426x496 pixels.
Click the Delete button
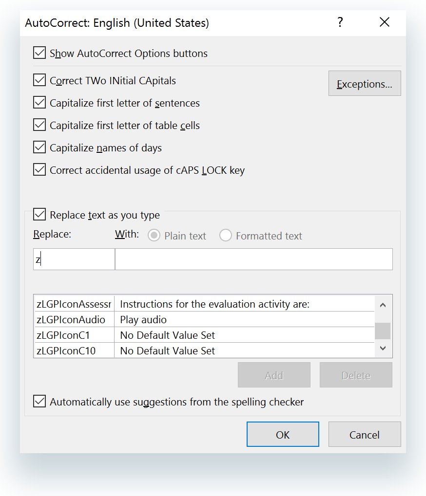356,375
